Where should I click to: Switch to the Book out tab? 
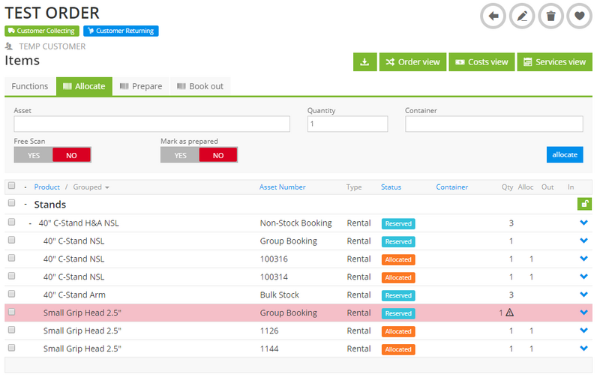(x=200, y=86)
